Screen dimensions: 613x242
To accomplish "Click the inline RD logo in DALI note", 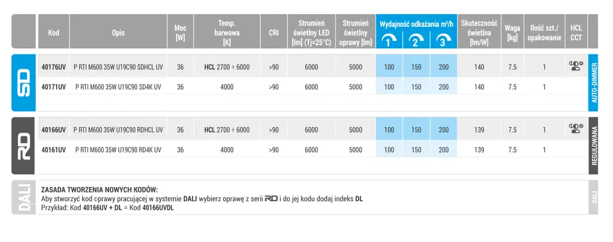I will tap(271, 199).
